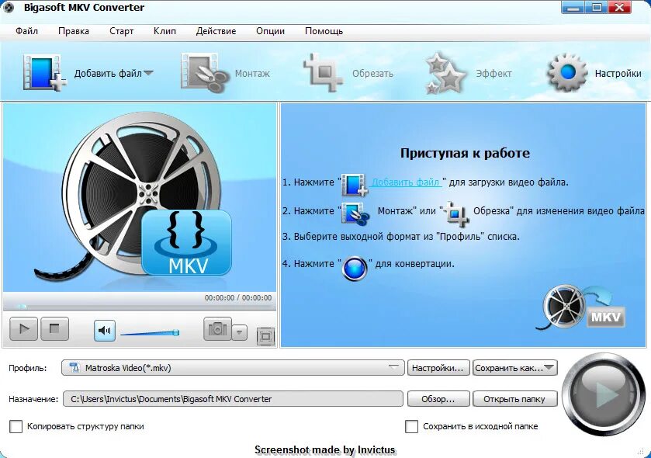This screenshot has height=458, width=651.
Task: Open the Клип menu
Action: click(x=164, y=31)
